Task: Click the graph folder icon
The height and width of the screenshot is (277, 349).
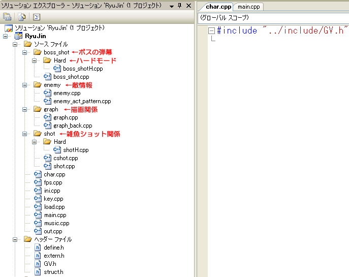Action: tap(38, 109)
